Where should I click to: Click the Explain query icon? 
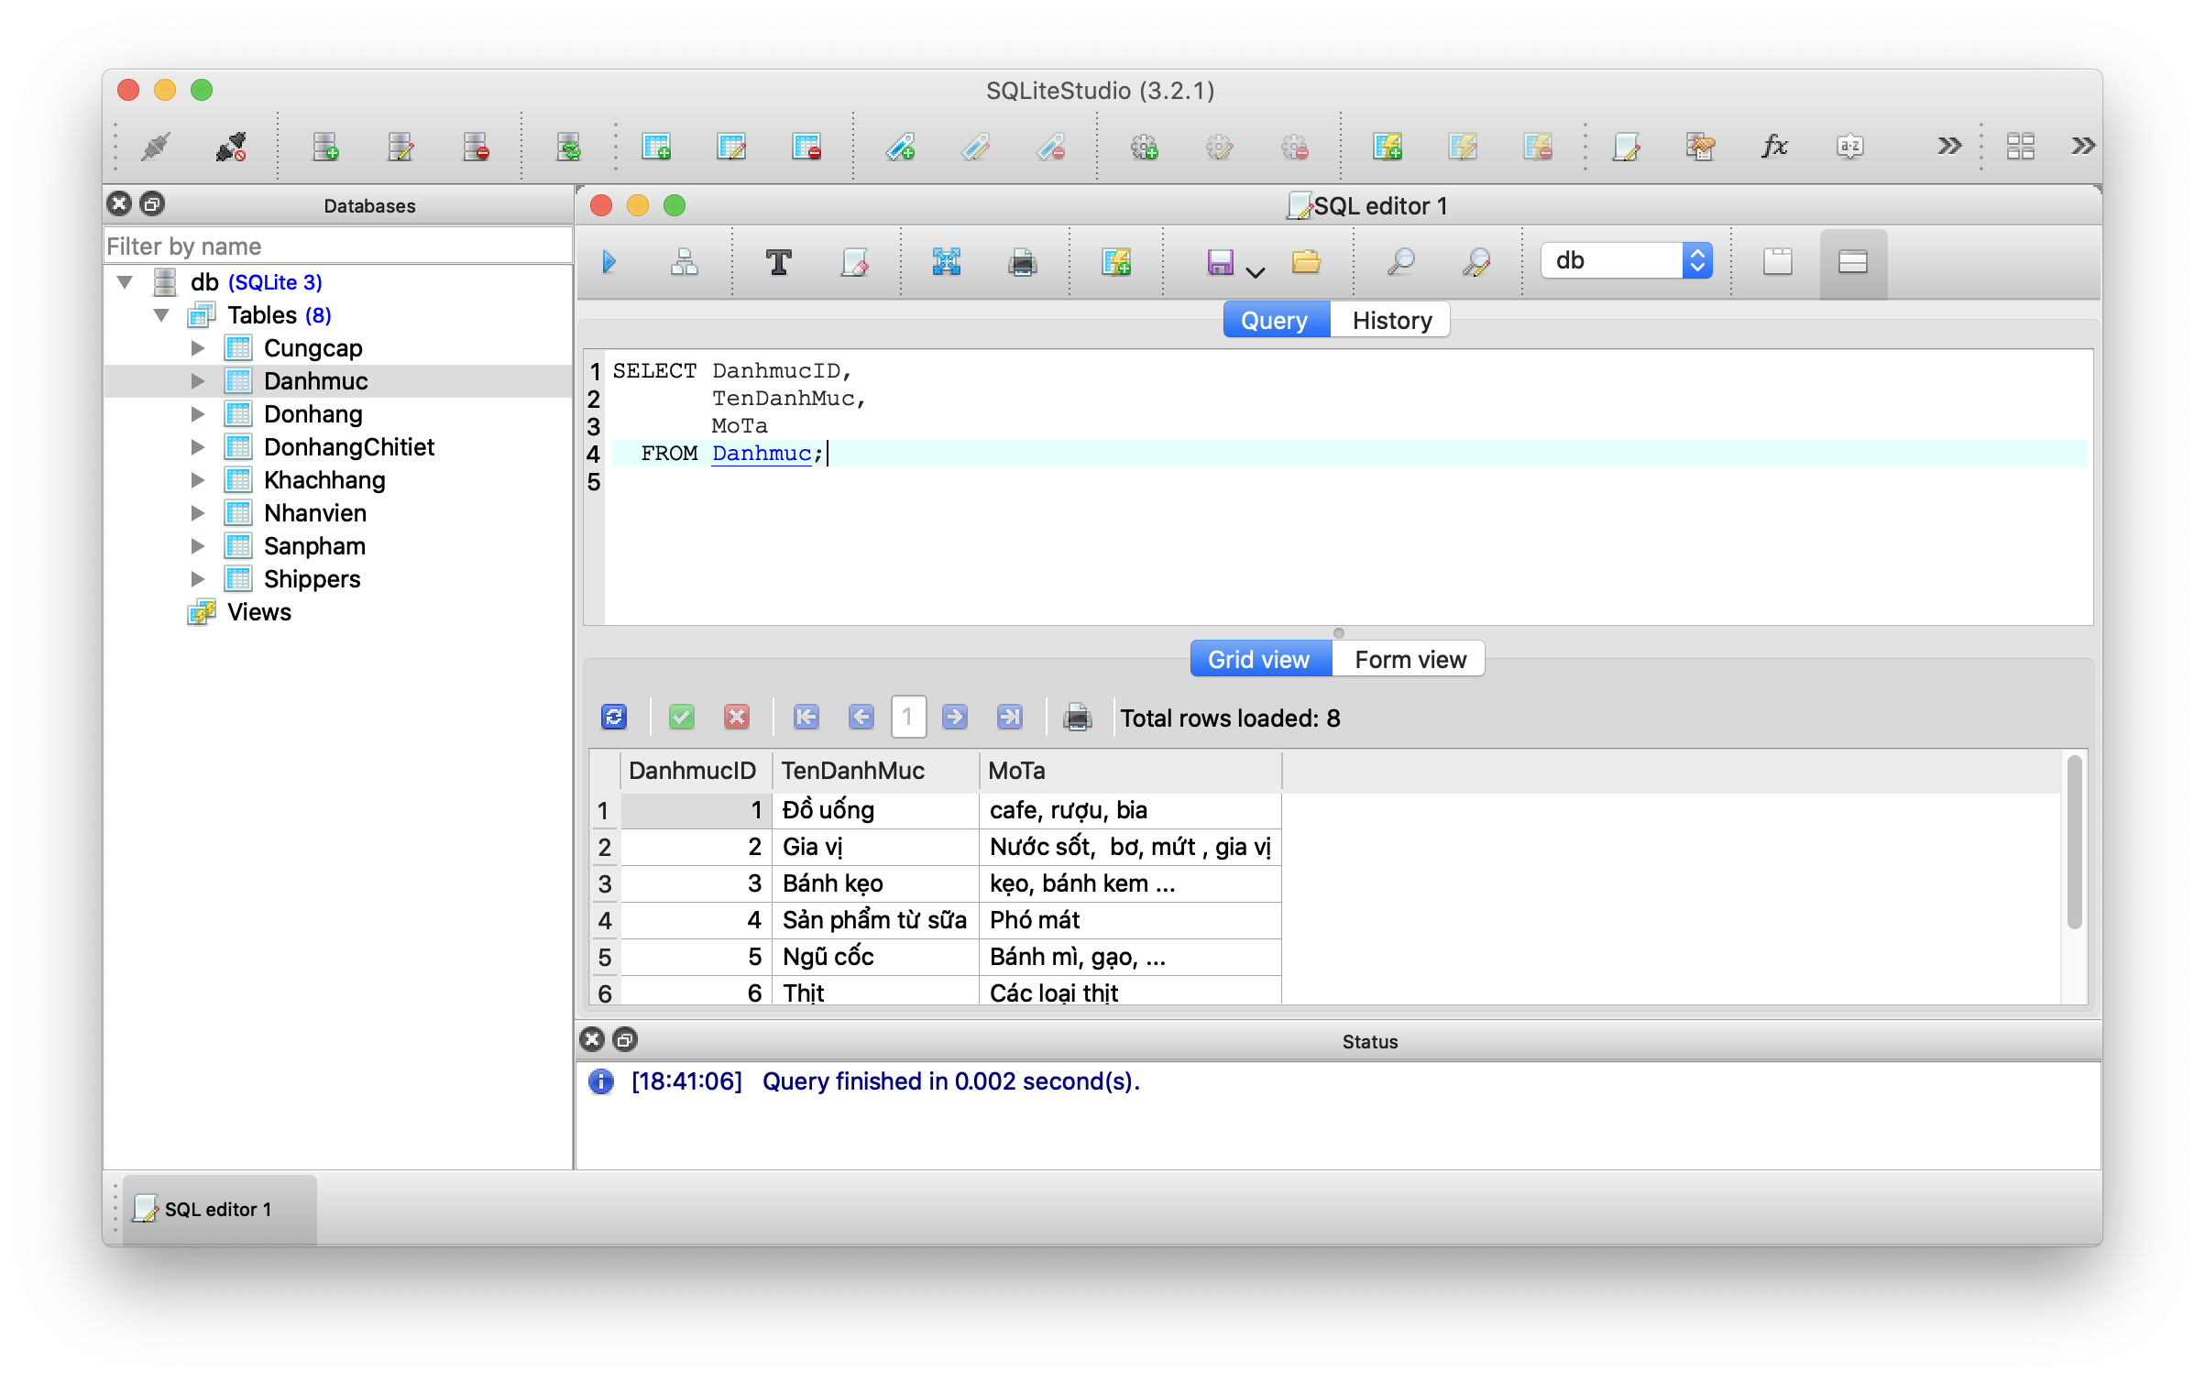pyautogui.click(x=684, y=262)
